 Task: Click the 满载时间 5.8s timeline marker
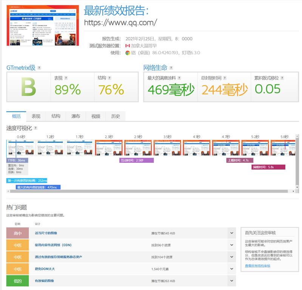click(268, 167)
